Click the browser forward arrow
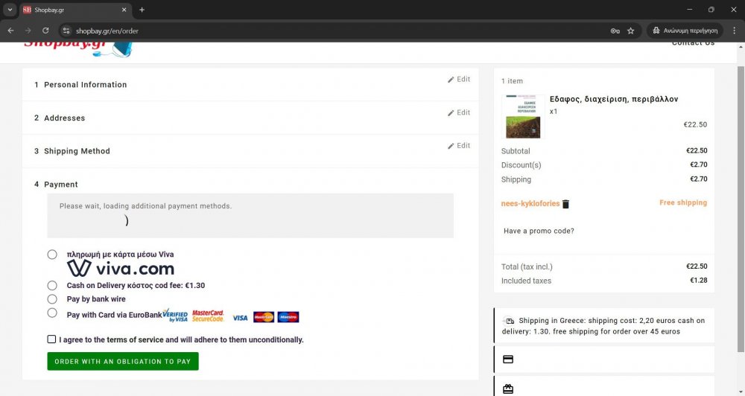745x396 pixels. pos(28,31)
